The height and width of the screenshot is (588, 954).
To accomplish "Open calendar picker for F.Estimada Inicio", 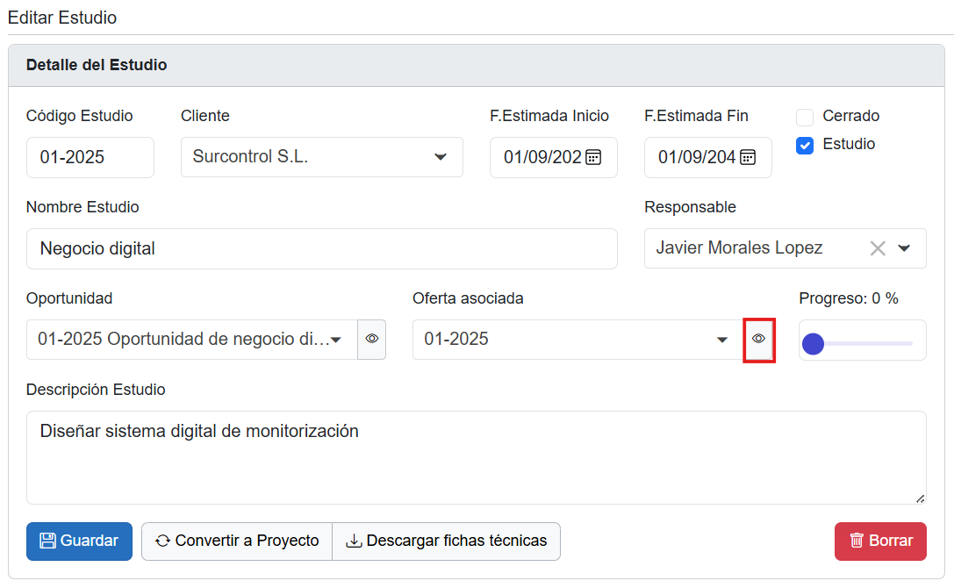I will tap(593, 157).
